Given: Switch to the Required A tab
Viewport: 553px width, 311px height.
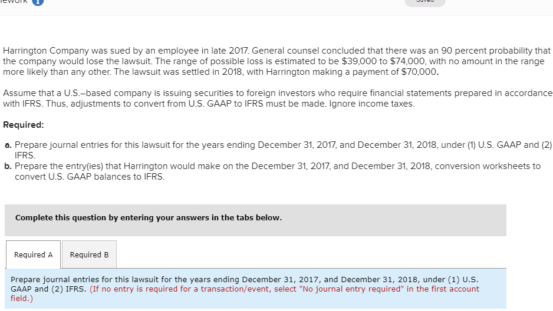Looking at the screenshot, I should point(33,254).
